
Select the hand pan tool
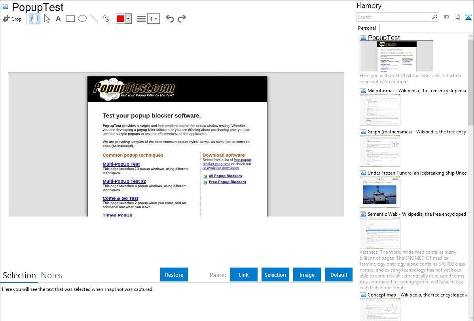point(34,19)
